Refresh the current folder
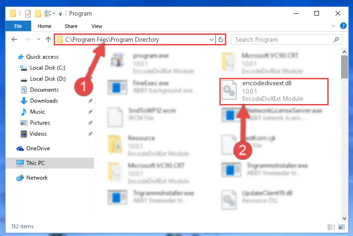 click(x=221, y=40)
